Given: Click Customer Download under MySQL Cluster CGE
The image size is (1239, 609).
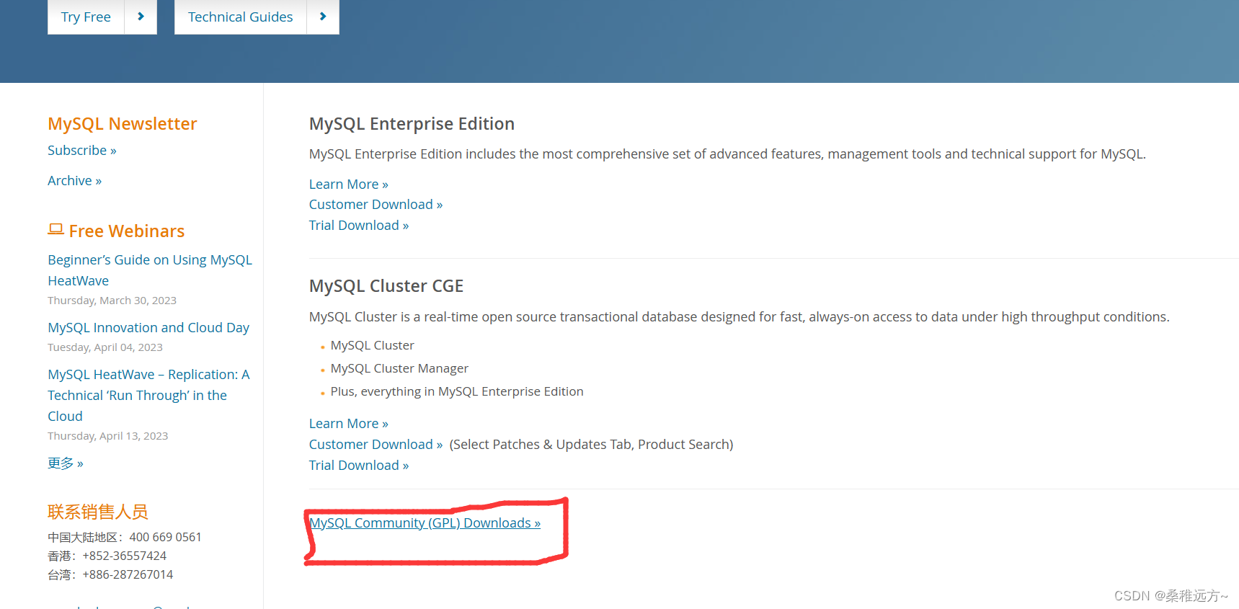Looking at the screenshot, I should click(376, 444).
